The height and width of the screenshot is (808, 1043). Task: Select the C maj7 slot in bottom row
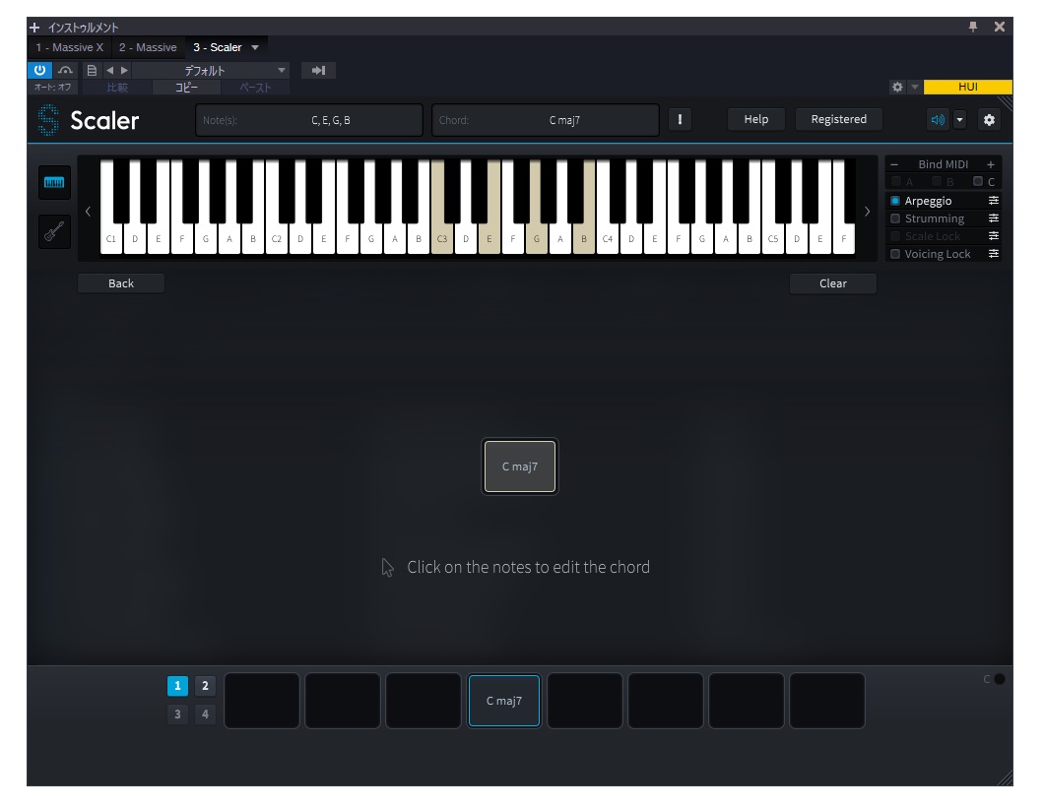click(x=504, y=701)
